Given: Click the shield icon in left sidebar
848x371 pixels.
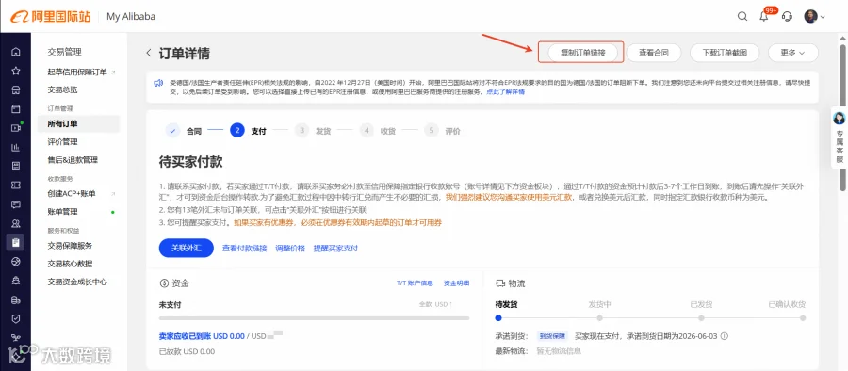Looking at the screenshot, I should click(x=16, y=319).
